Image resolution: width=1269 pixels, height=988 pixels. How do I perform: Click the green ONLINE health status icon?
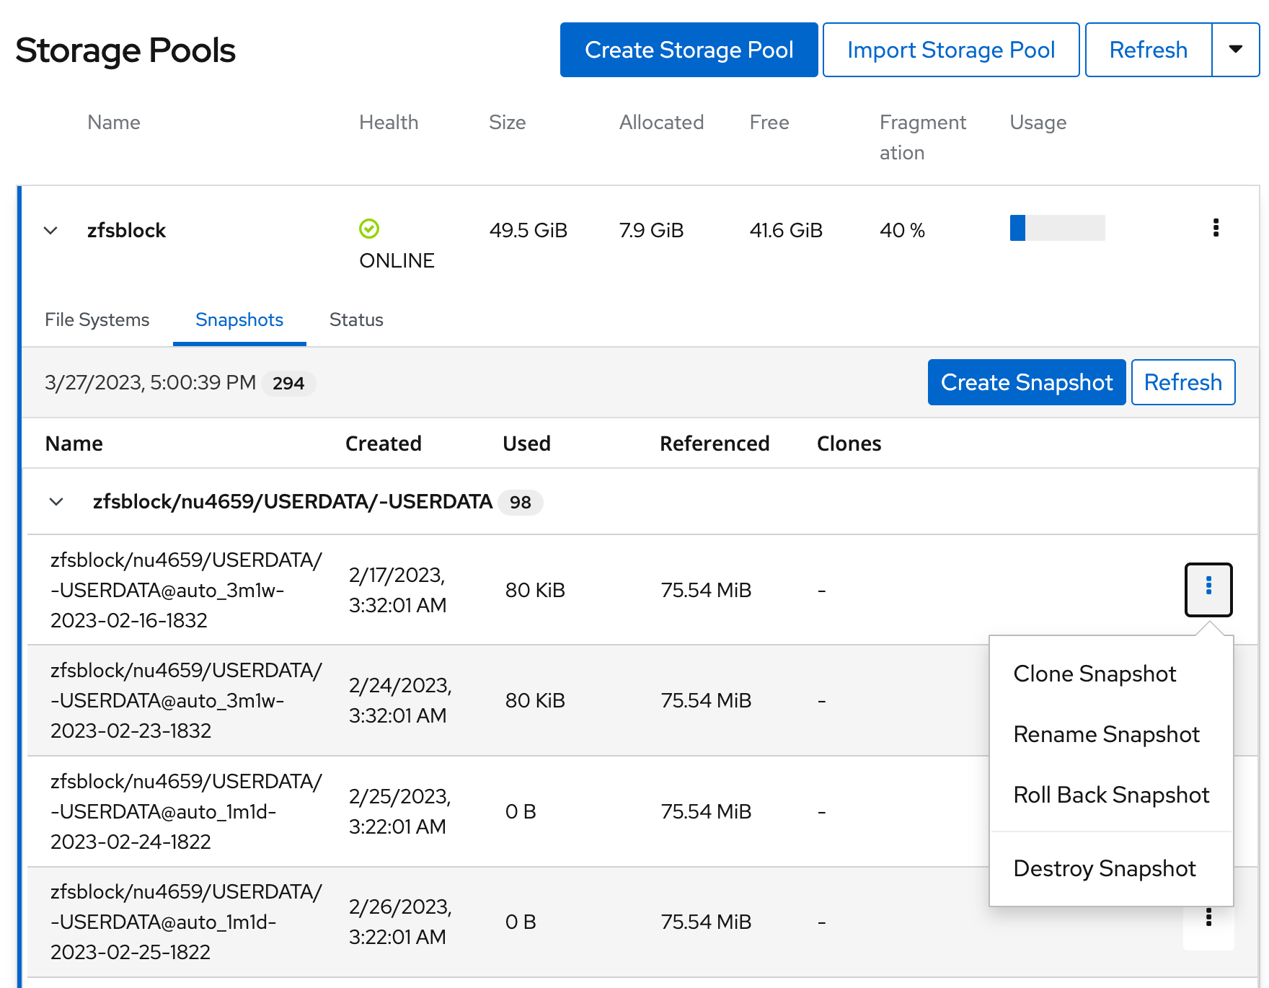(x=369, y=229)
